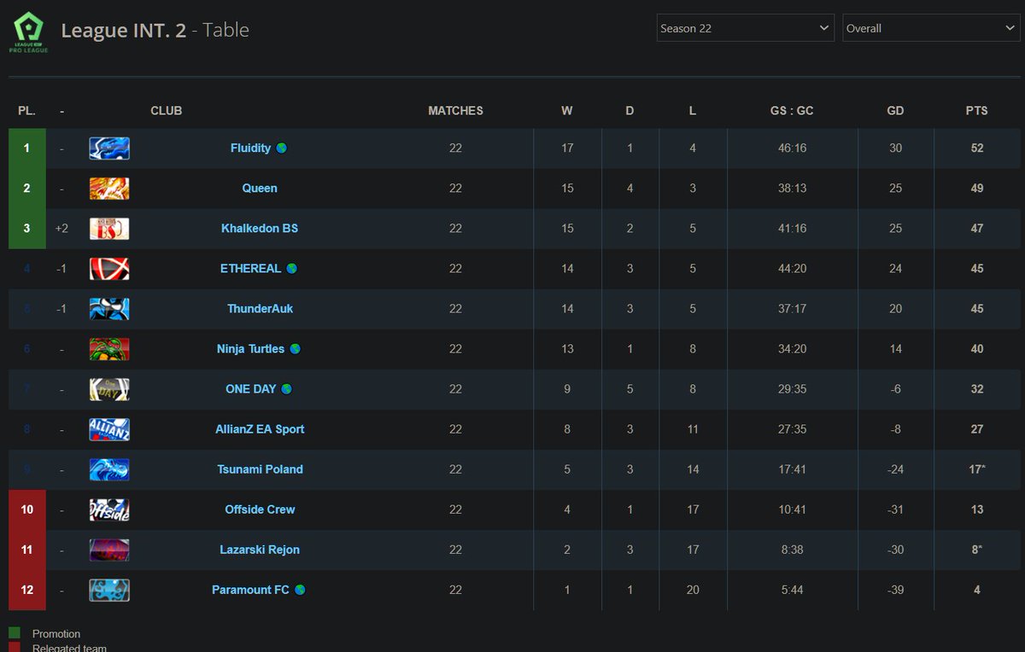Click the green Promotion legend swatch
This screenshot has width=1025, height=652.
[x=15, y=633]
